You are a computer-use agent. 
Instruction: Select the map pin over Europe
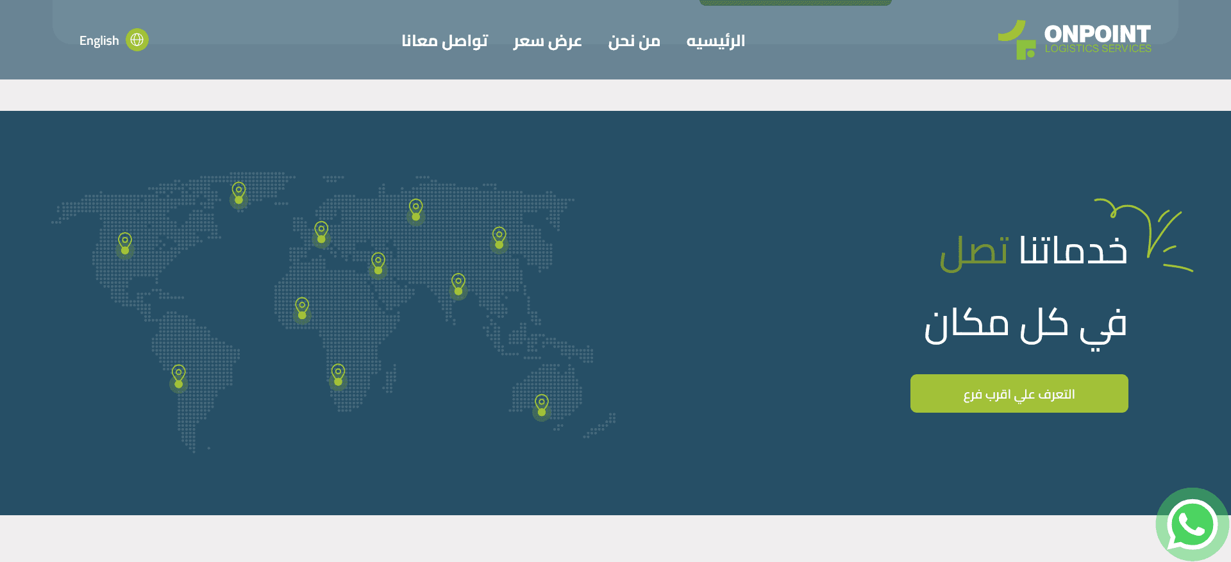click(x=321, y=233)
